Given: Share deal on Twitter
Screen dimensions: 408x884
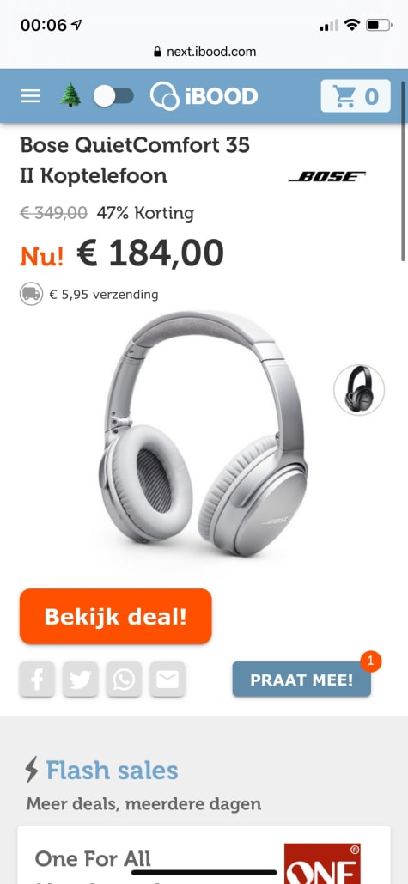Looking at the screenshot, I should (x=80, y=680).
